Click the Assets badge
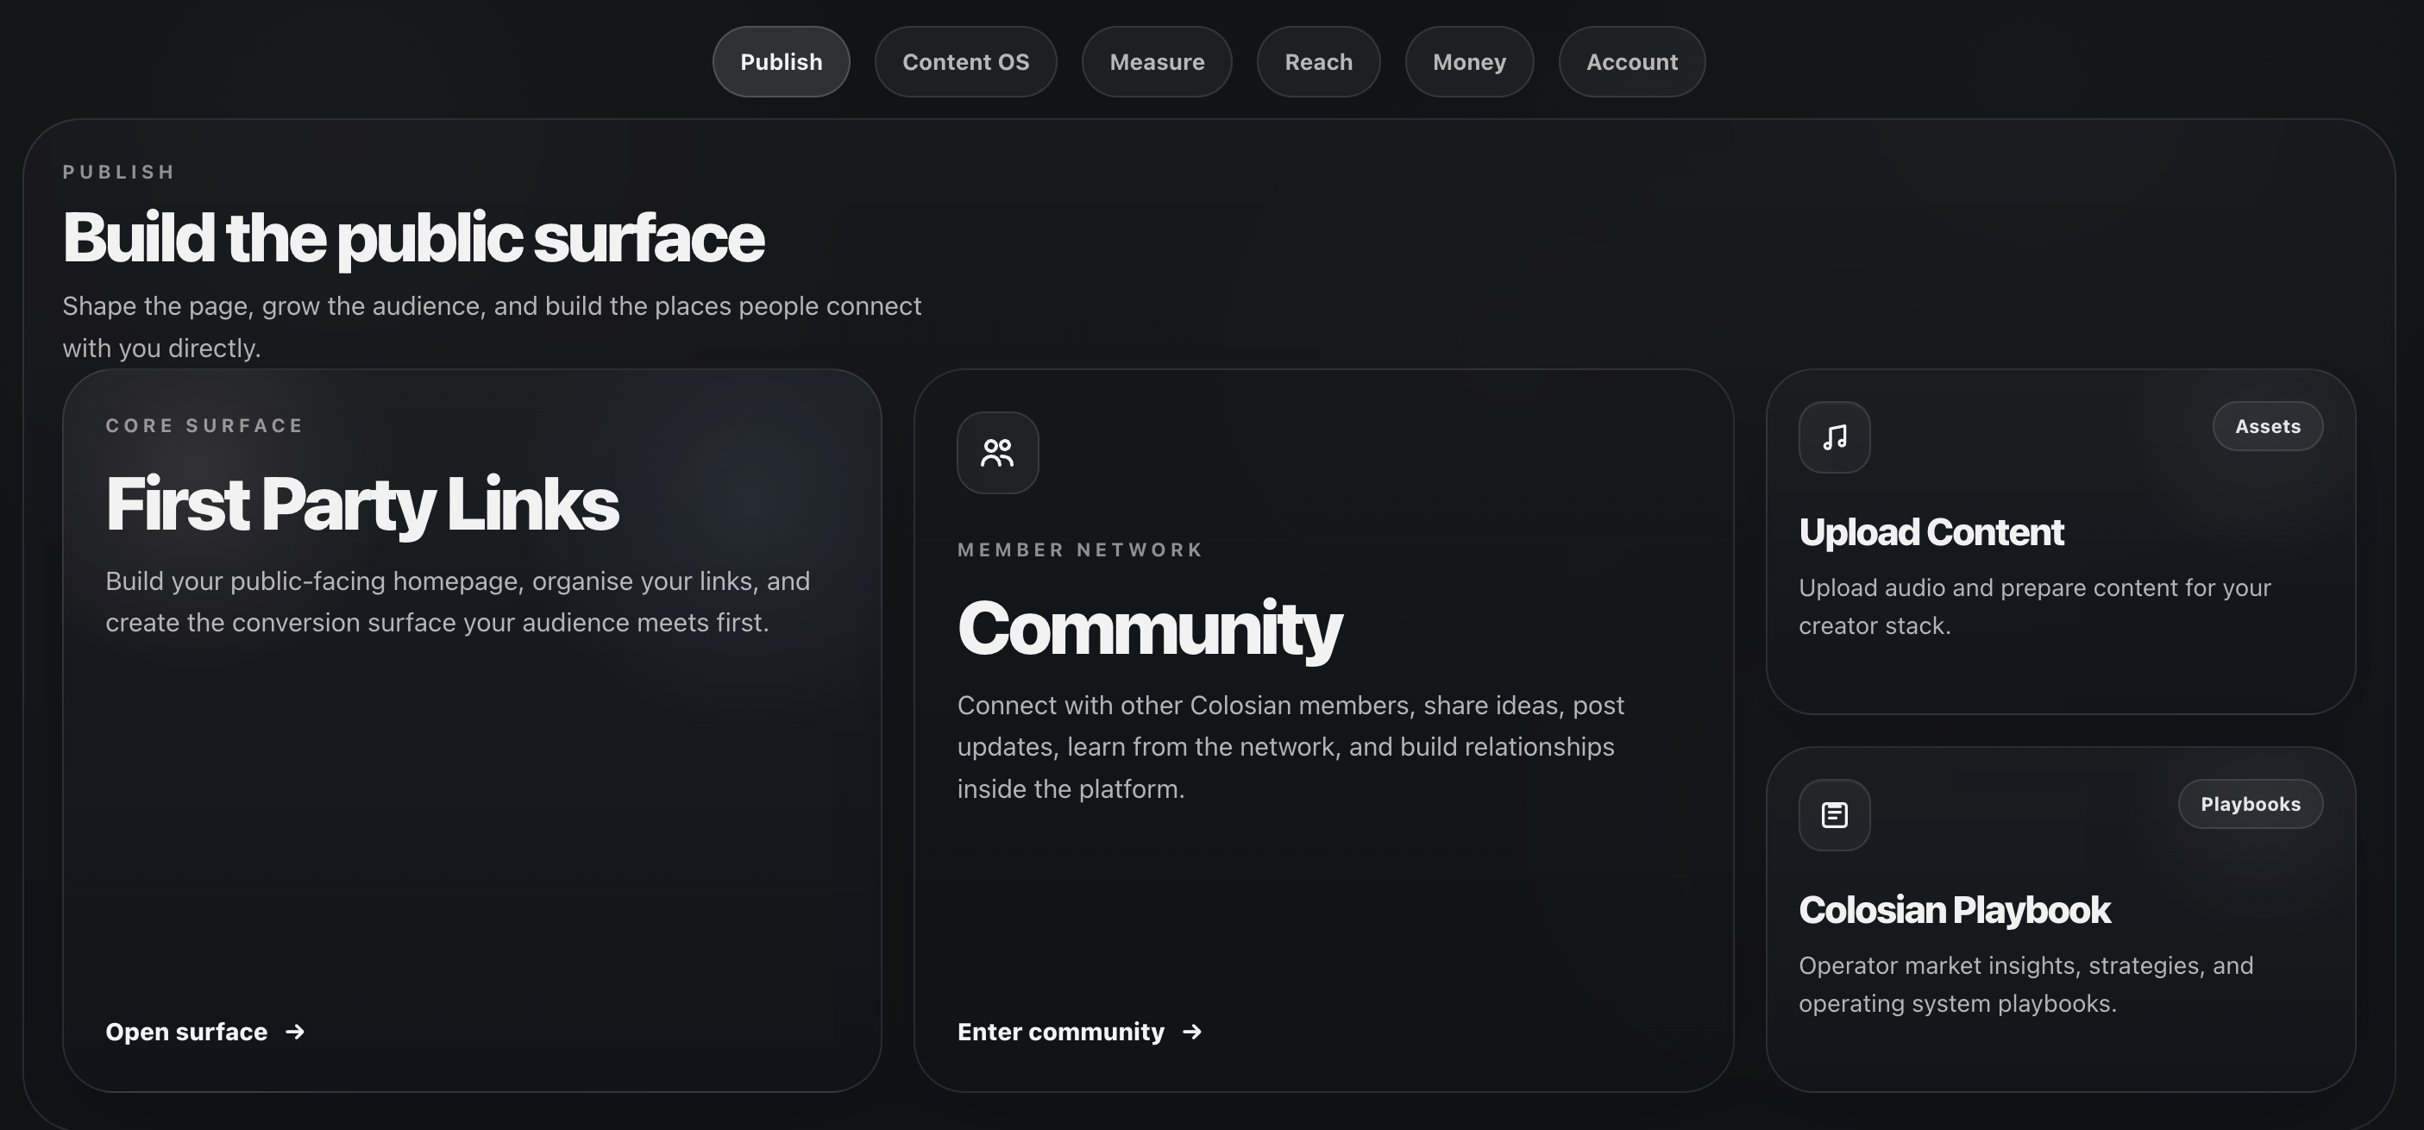Screen dimensions: 2424x1130 (x=2268, y=426)
